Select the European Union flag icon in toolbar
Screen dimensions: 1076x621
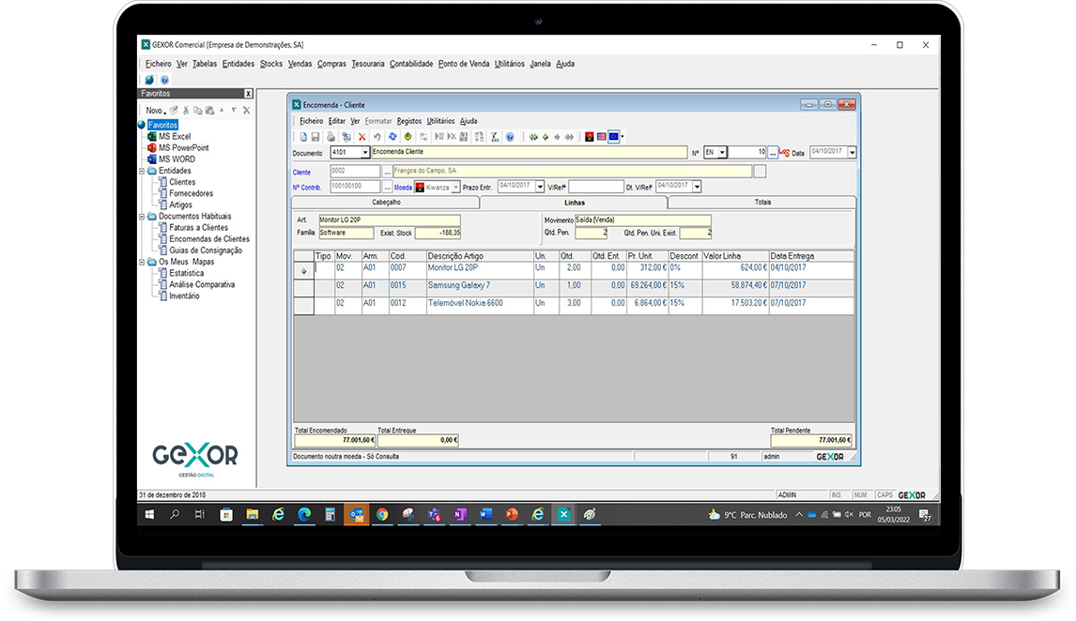coord(613,137)
